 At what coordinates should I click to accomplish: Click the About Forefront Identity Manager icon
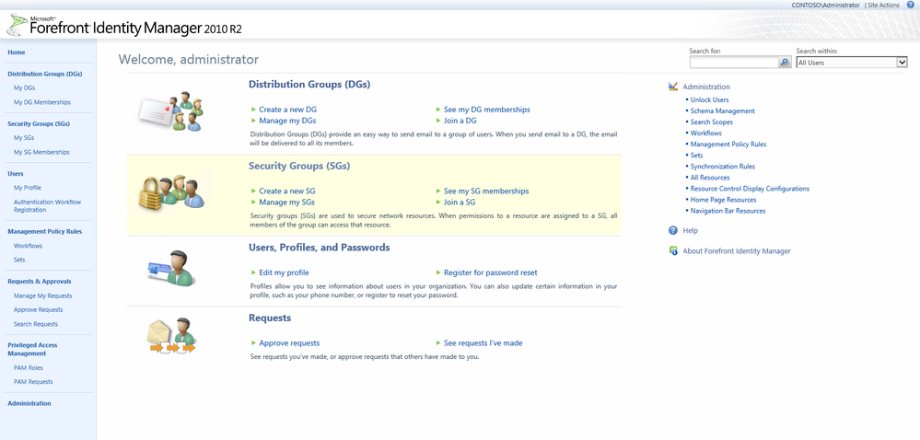pyautogui.click(x=673, y=251)
